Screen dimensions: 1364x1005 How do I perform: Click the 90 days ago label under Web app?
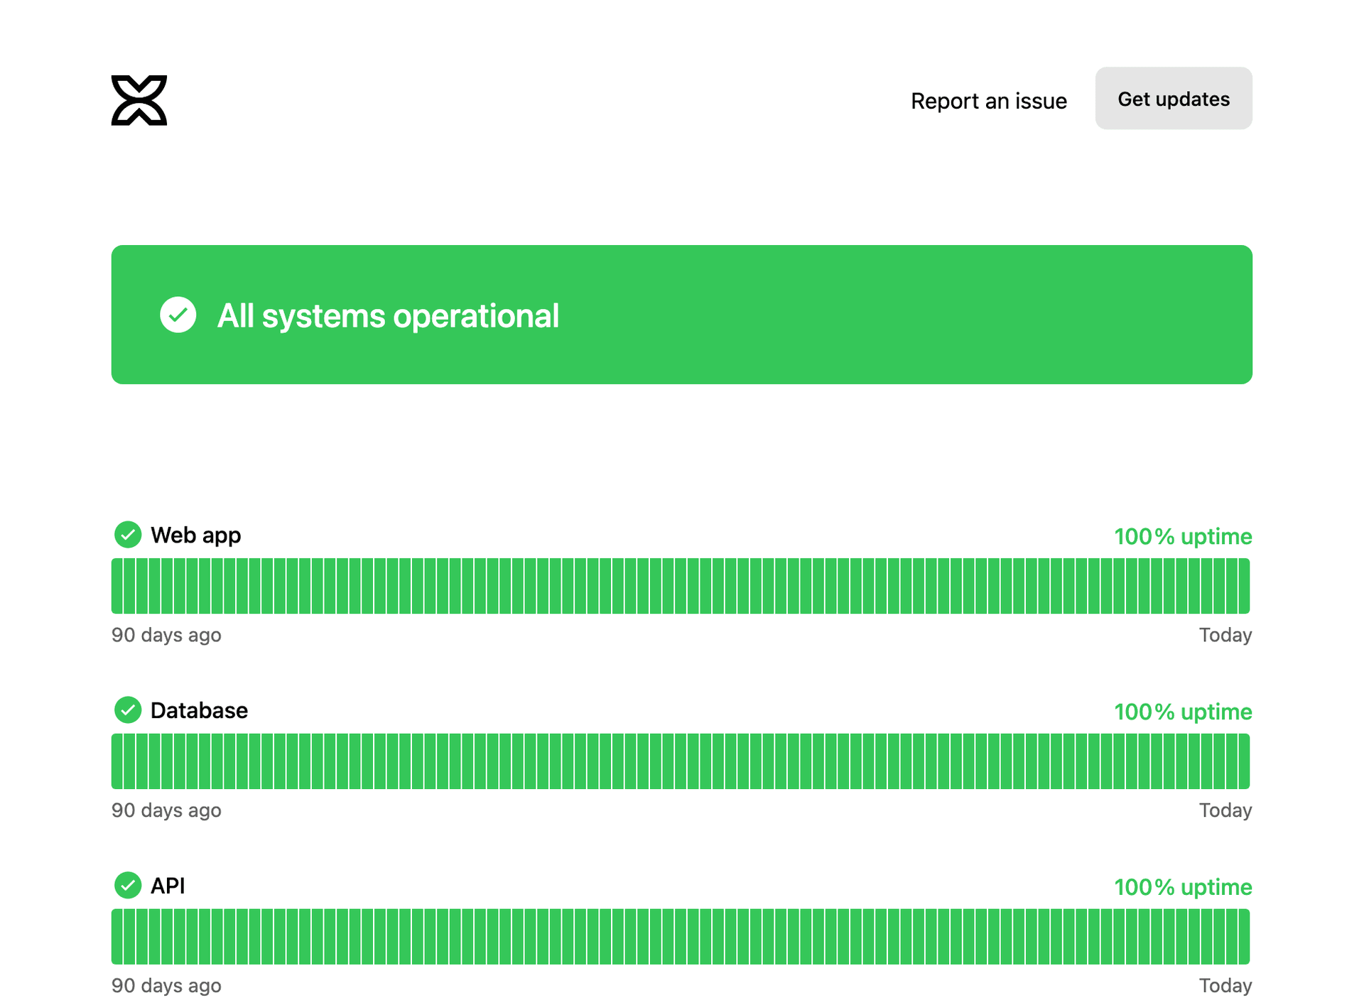pyautogui.click(x=166, y=635)
